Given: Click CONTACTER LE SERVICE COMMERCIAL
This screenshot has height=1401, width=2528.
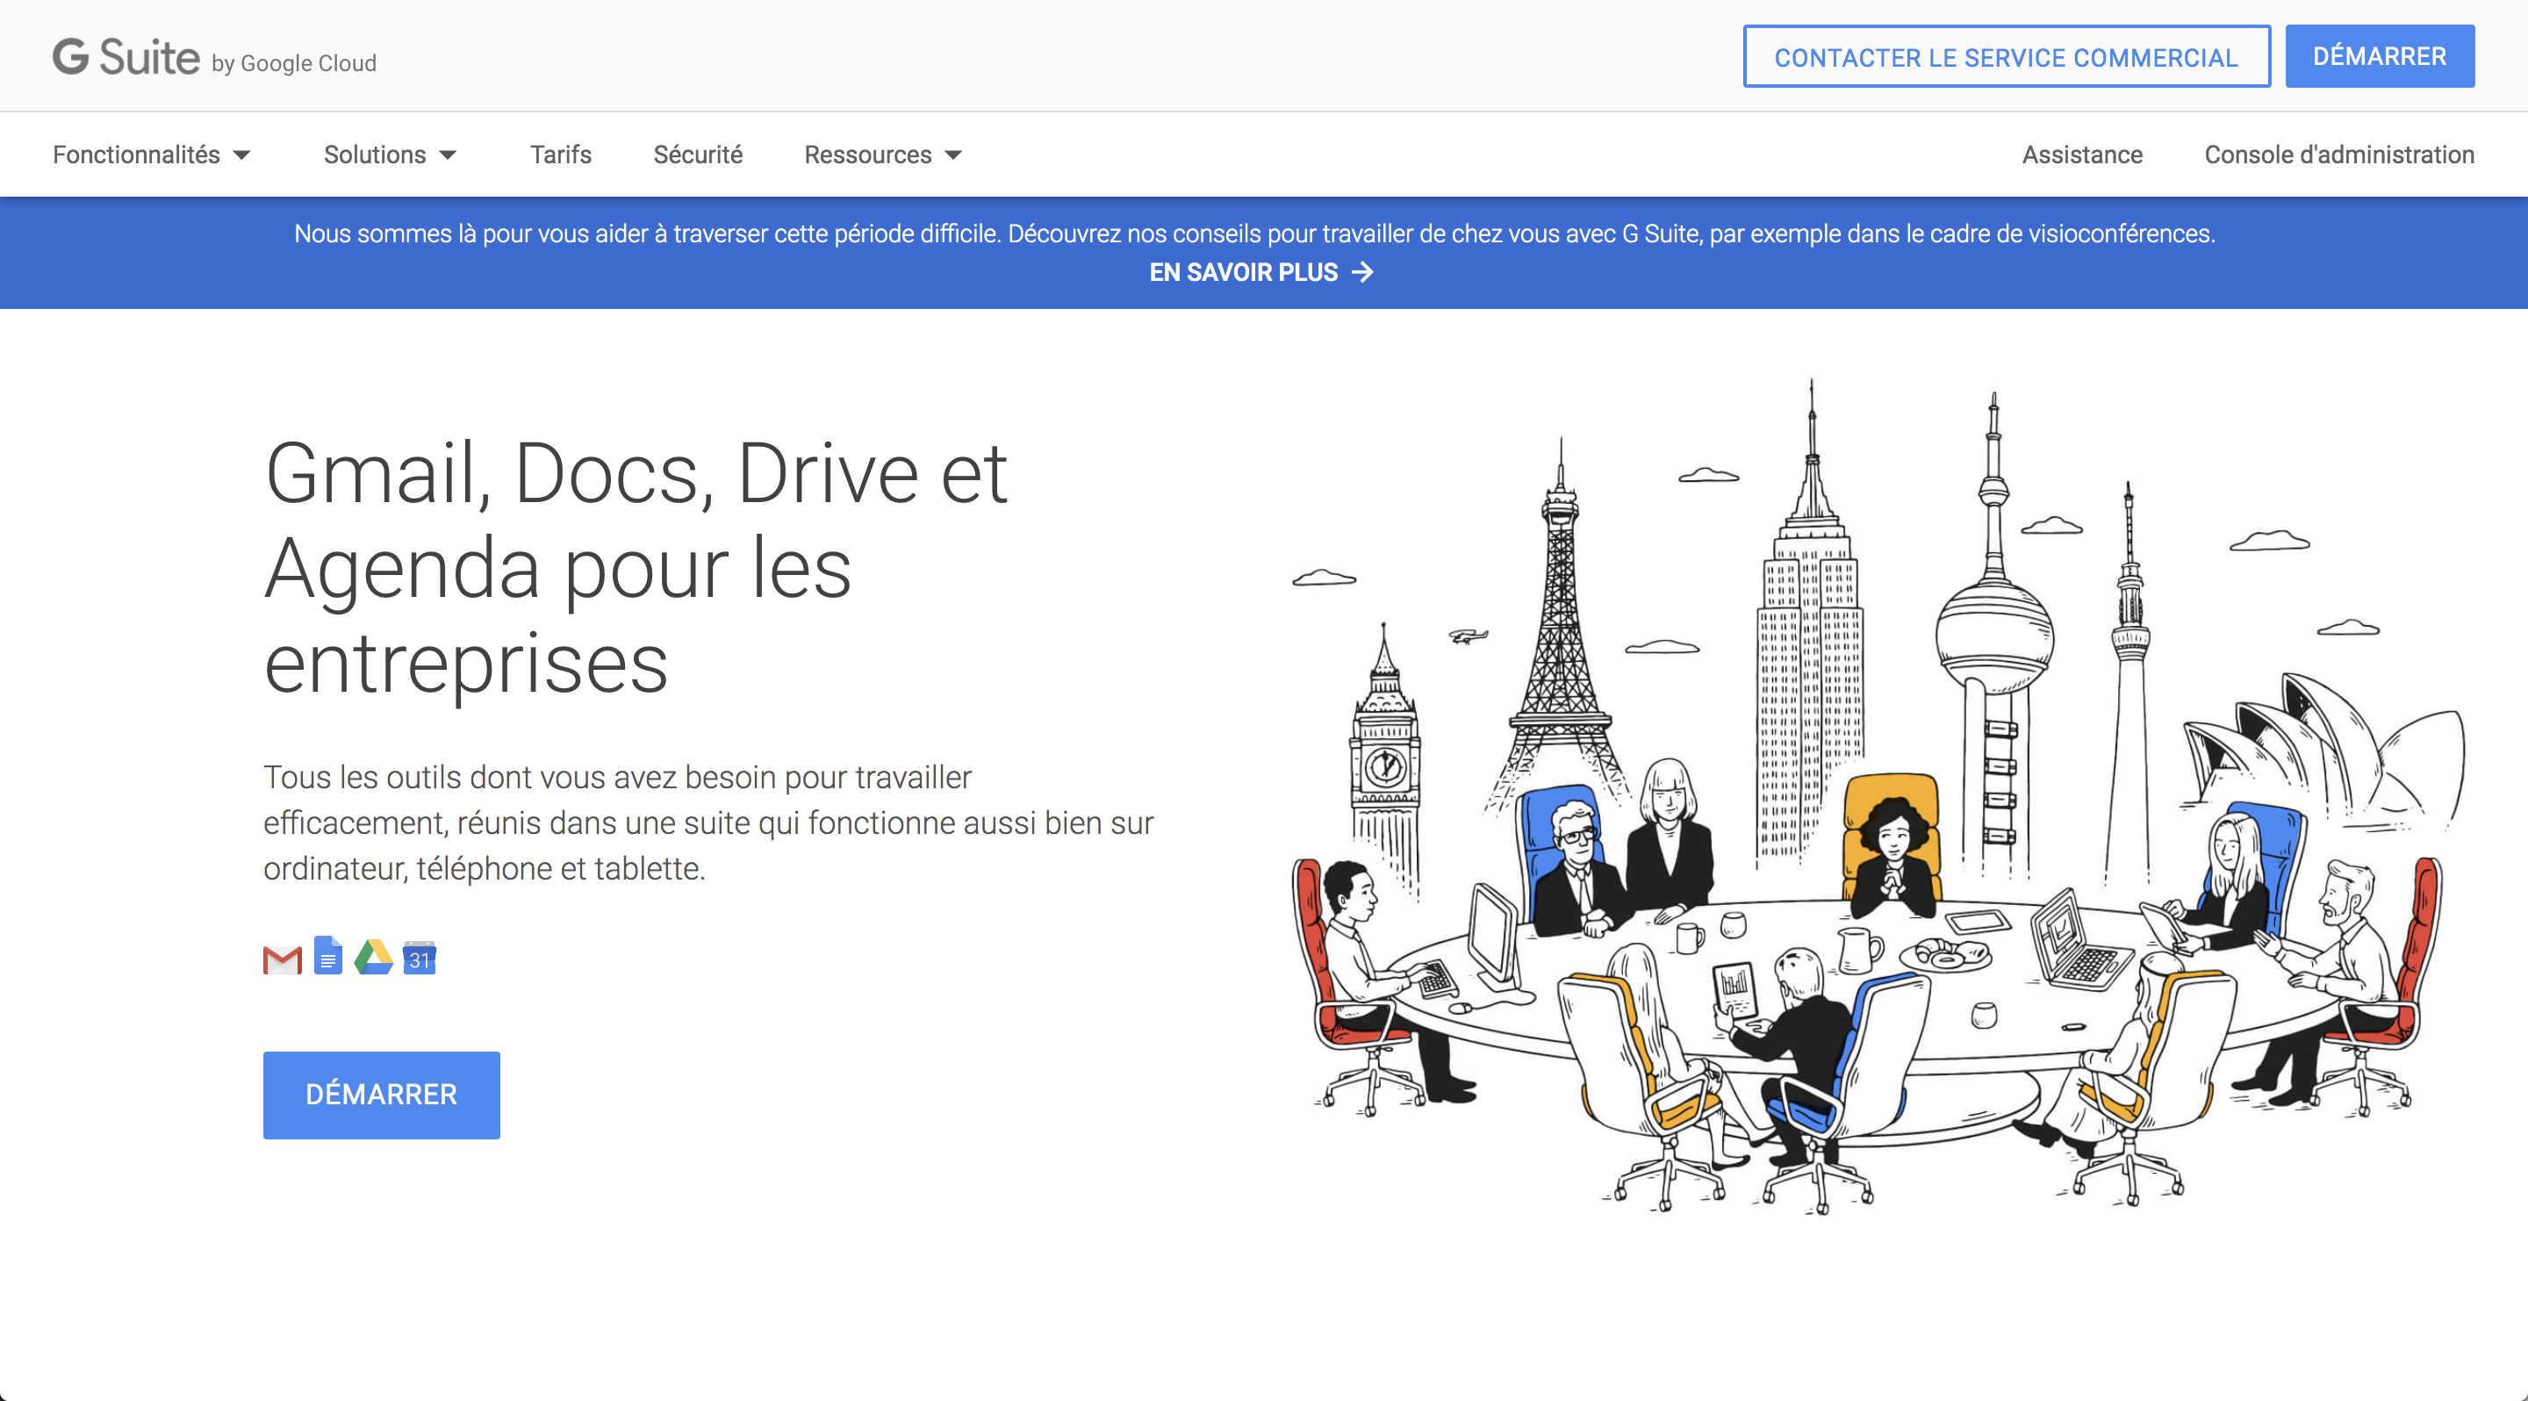Looking at the screenshot, I should 2006,57.
